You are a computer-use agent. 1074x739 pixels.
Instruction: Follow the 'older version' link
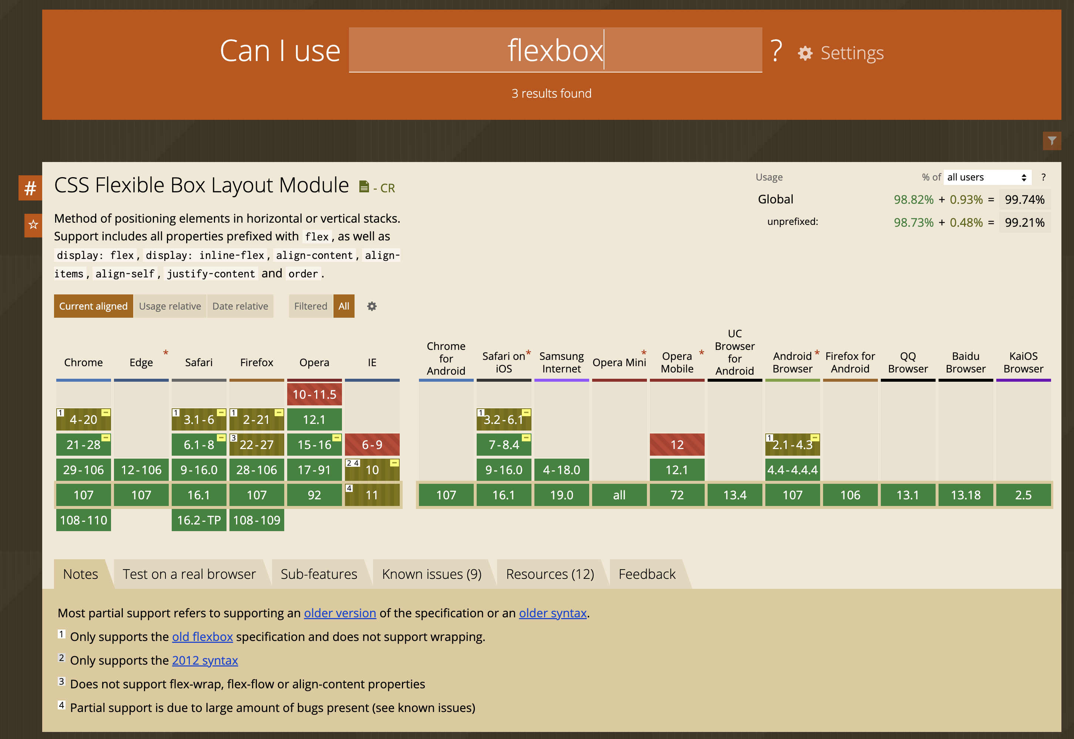(x=340, y=613)
